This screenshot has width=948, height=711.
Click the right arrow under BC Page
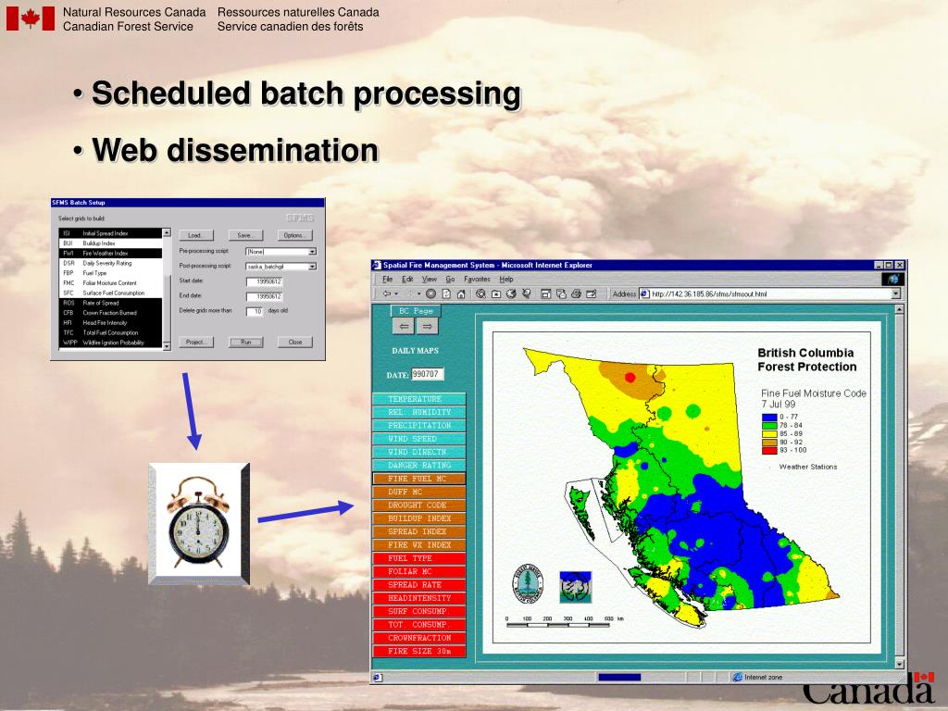427,327
